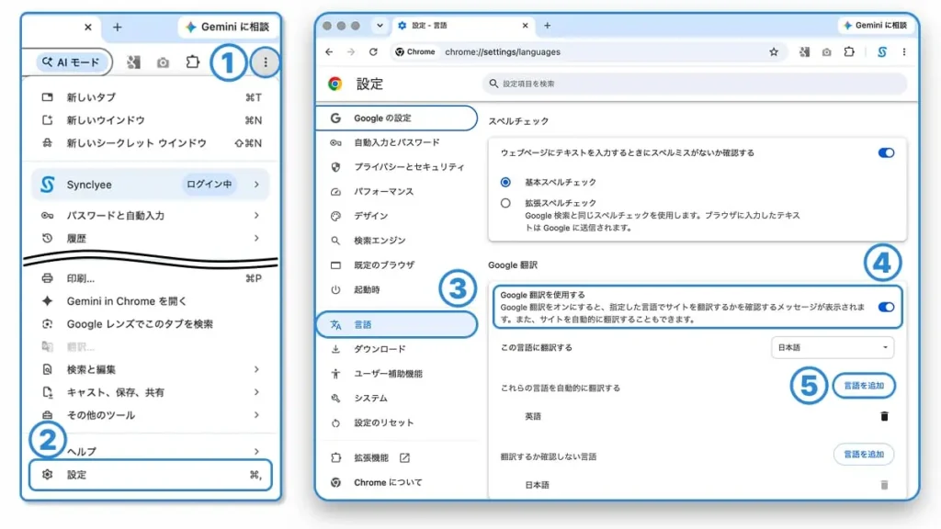Toggle spell check while typing switch
The height and width of the screenshot is (529, 941).
tap(886, 153)
